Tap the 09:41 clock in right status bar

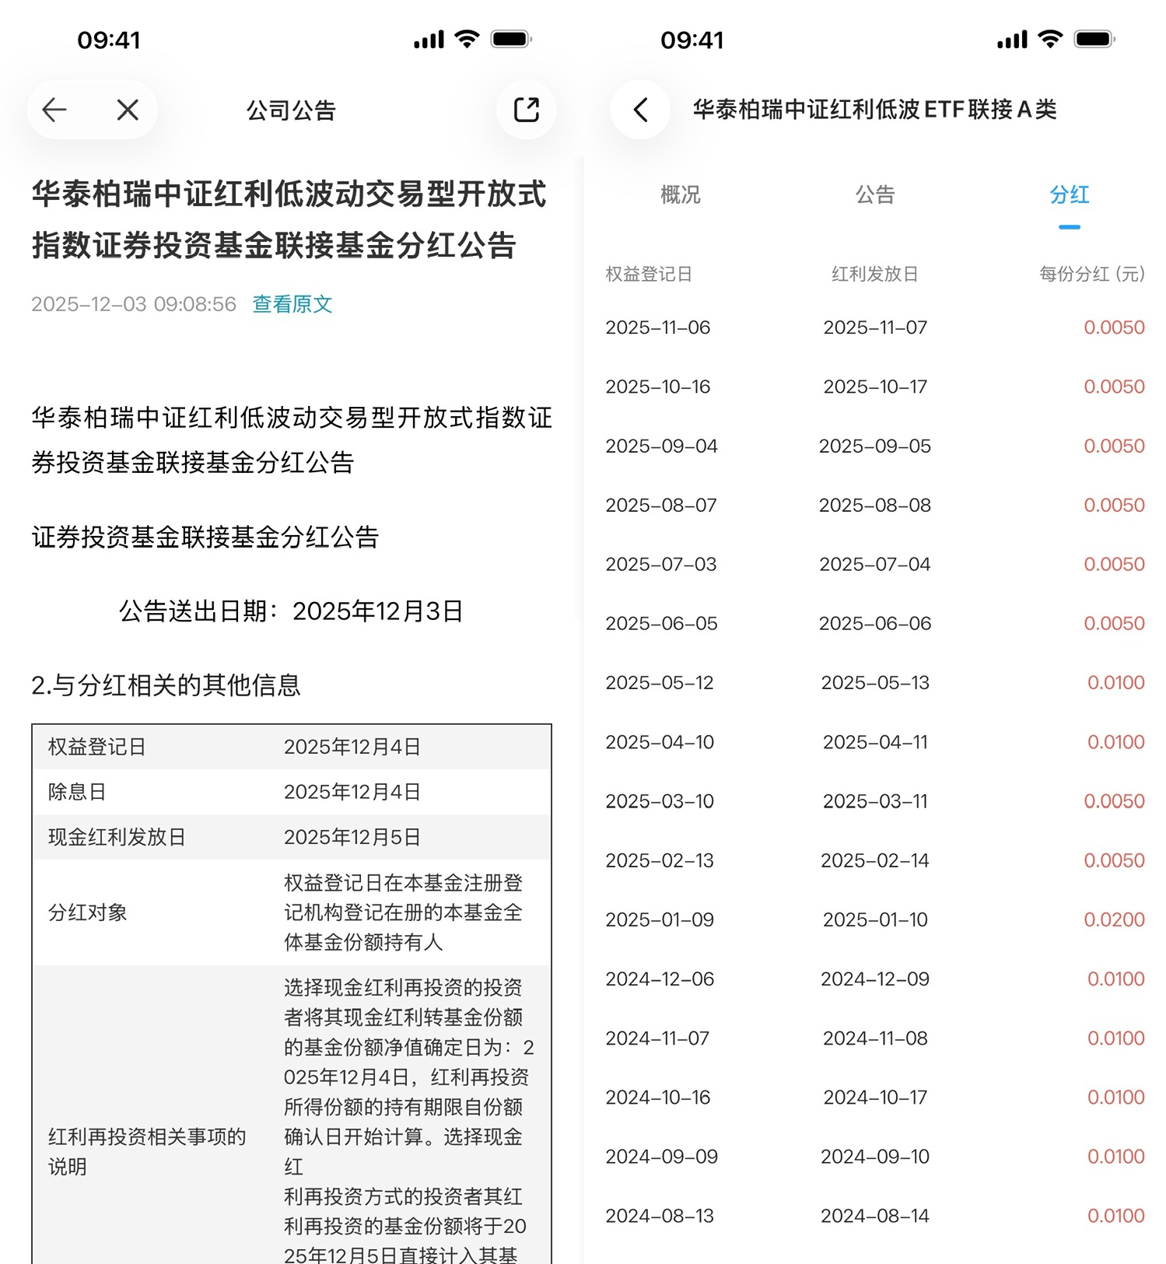coord(692,40)
